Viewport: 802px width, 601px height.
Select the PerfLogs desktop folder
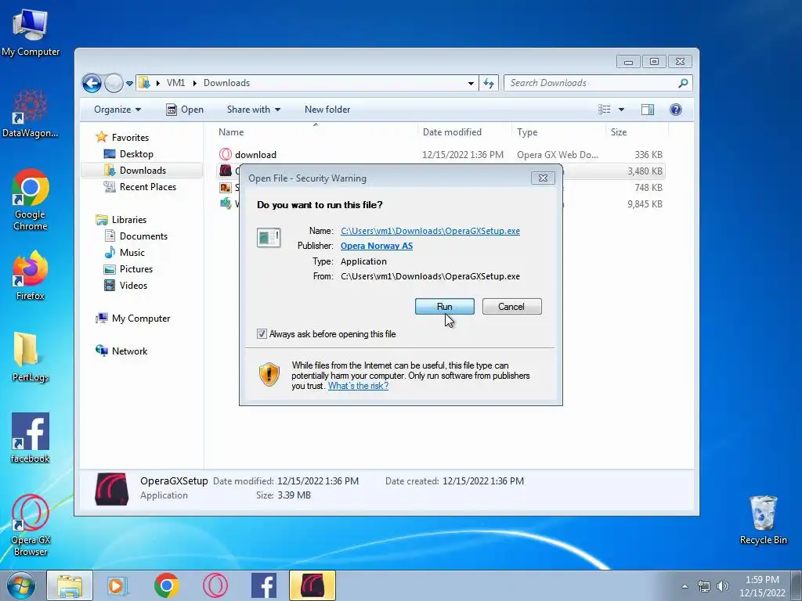click(x=31, y=357)
